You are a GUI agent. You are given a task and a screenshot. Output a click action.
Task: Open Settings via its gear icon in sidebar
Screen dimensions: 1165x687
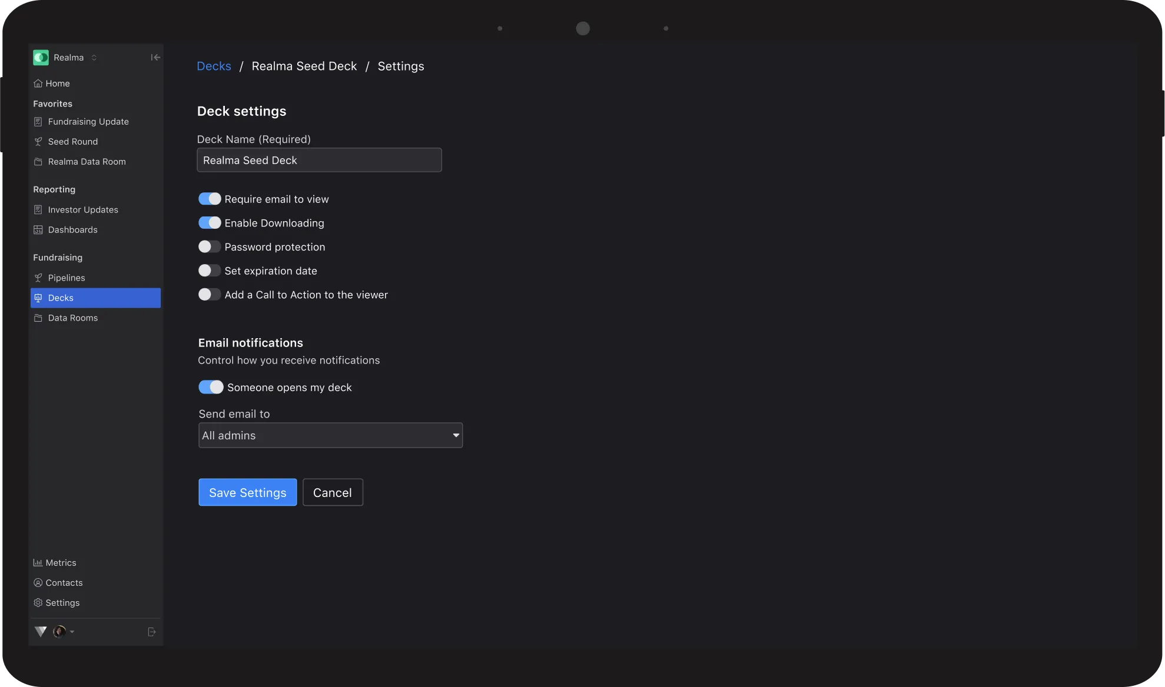tap(38, 603)
